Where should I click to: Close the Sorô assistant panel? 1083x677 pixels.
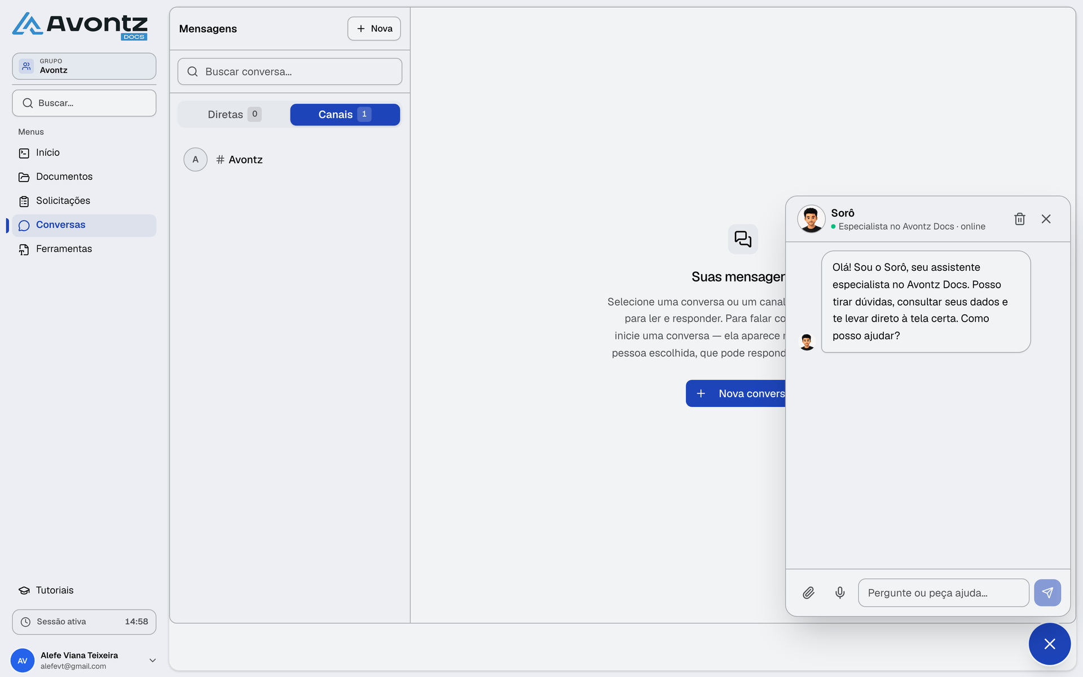pyautogui.click(x=1046, y=219)
